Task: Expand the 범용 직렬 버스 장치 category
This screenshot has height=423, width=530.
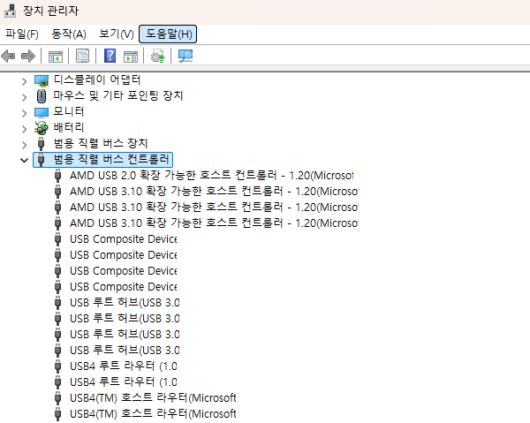Action: click(24, 145)
